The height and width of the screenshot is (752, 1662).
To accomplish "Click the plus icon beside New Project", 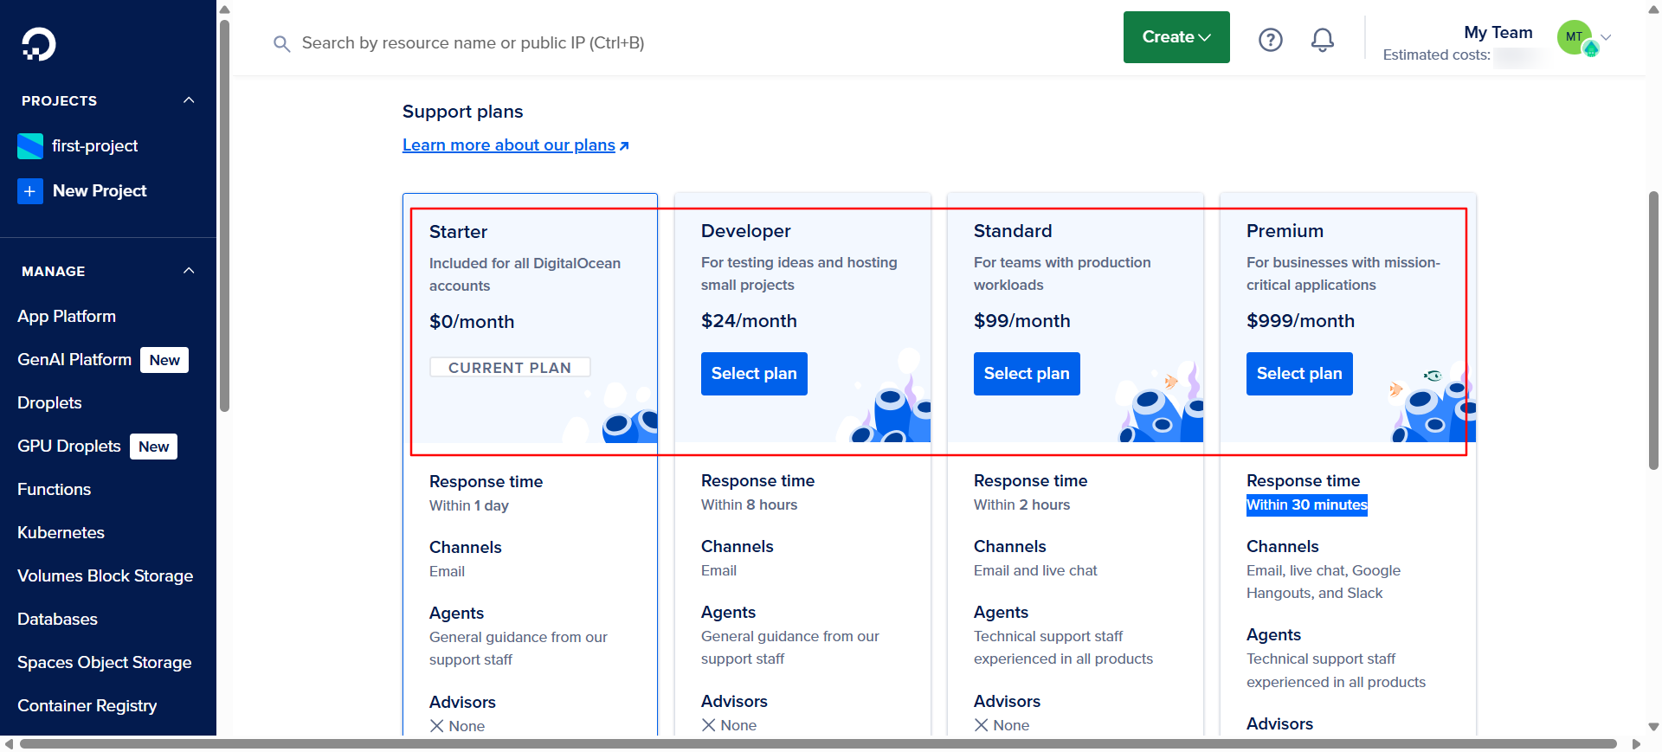I will point(30,191).
